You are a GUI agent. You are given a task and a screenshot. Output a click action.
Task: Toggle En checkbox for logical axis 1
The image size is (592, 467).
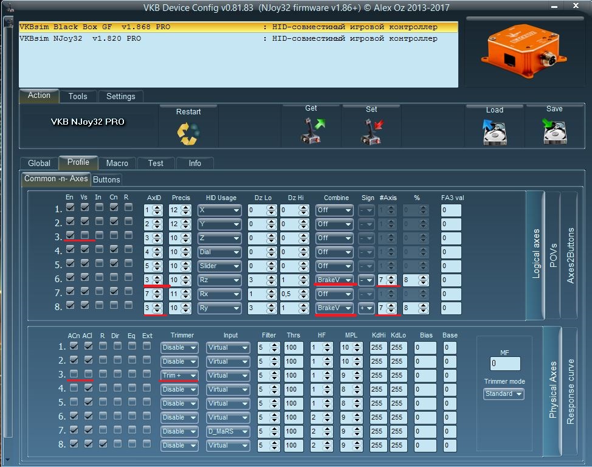pyautogui.click(x=70, y=207)
